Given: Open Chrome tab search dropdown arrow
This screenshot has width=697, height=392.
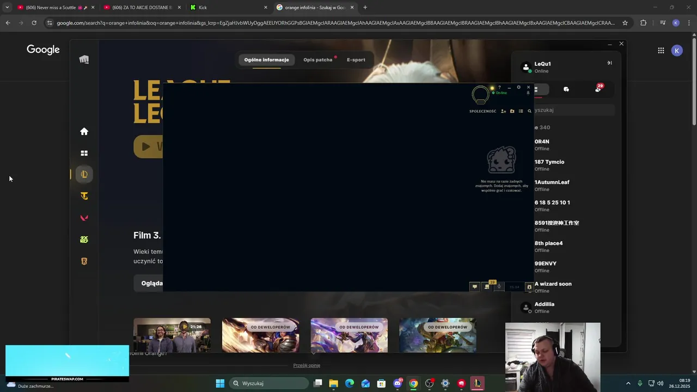Looking at the screenshot, I should pyautogui.click(x=7, y=8).
